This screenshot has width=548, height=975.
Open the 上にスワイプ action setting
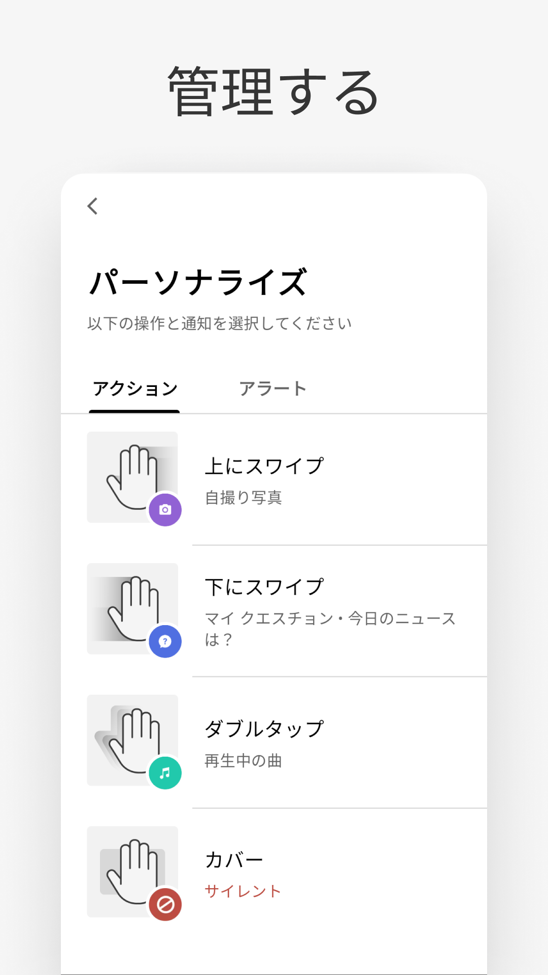click(x=274, y=480)
